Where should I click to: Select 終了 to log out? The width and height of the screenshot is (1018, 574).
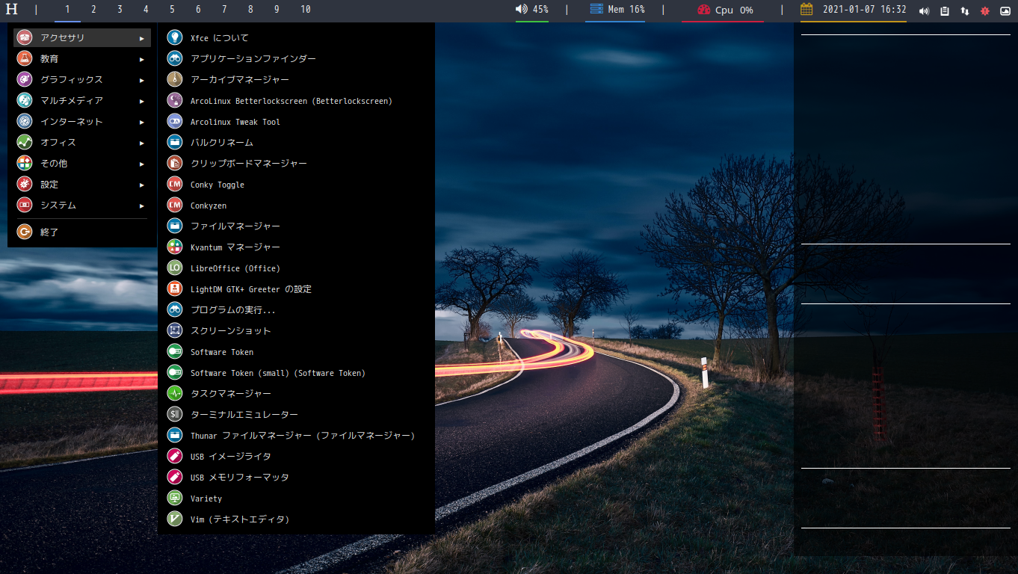click(82, 232)
